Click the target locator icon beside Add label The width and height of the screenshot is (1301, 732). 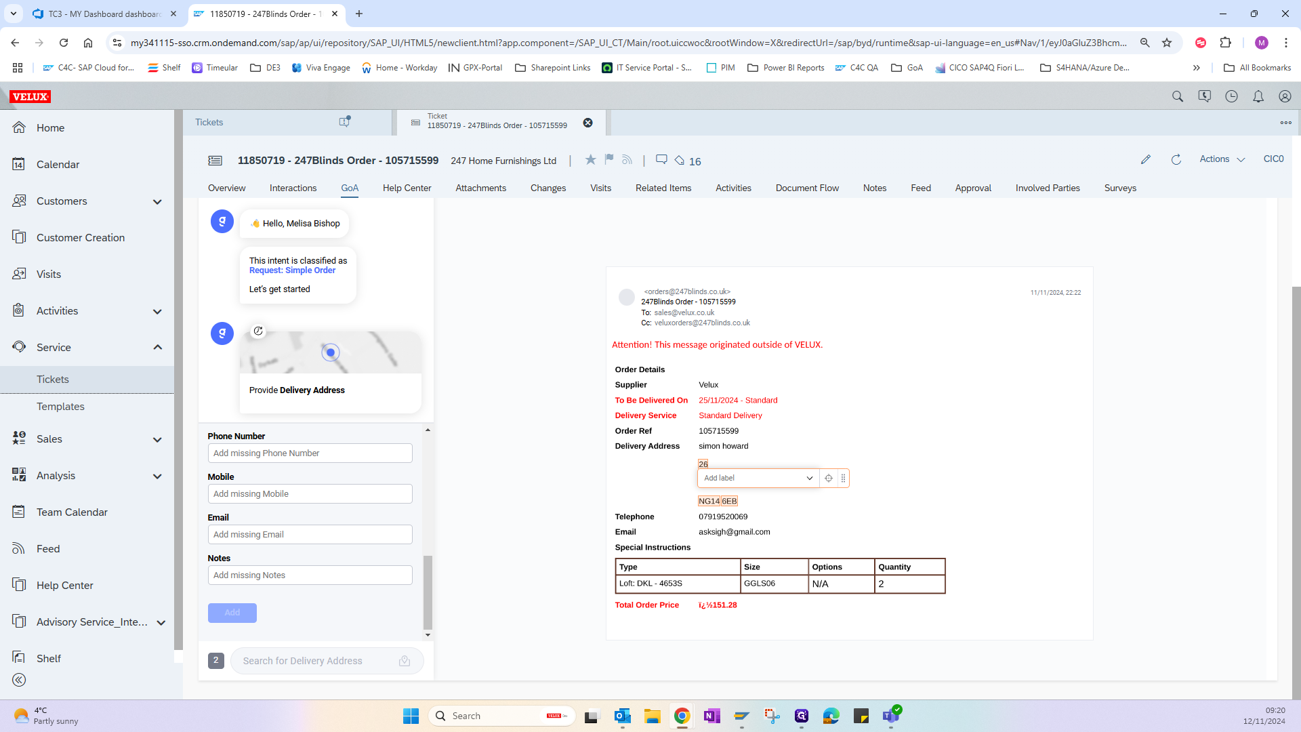829,479
